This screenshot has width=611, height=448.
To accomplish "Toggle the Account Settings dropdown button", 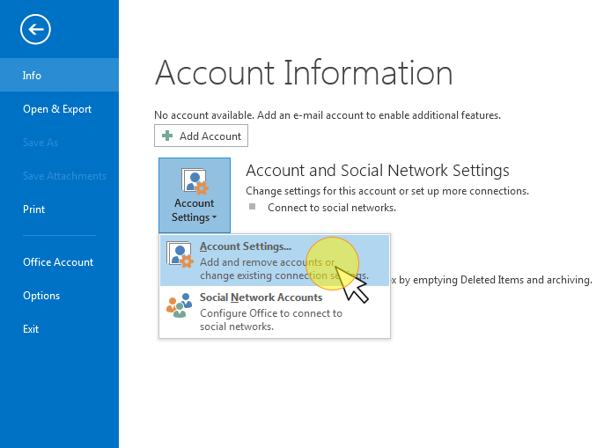I will pos(195,195).
